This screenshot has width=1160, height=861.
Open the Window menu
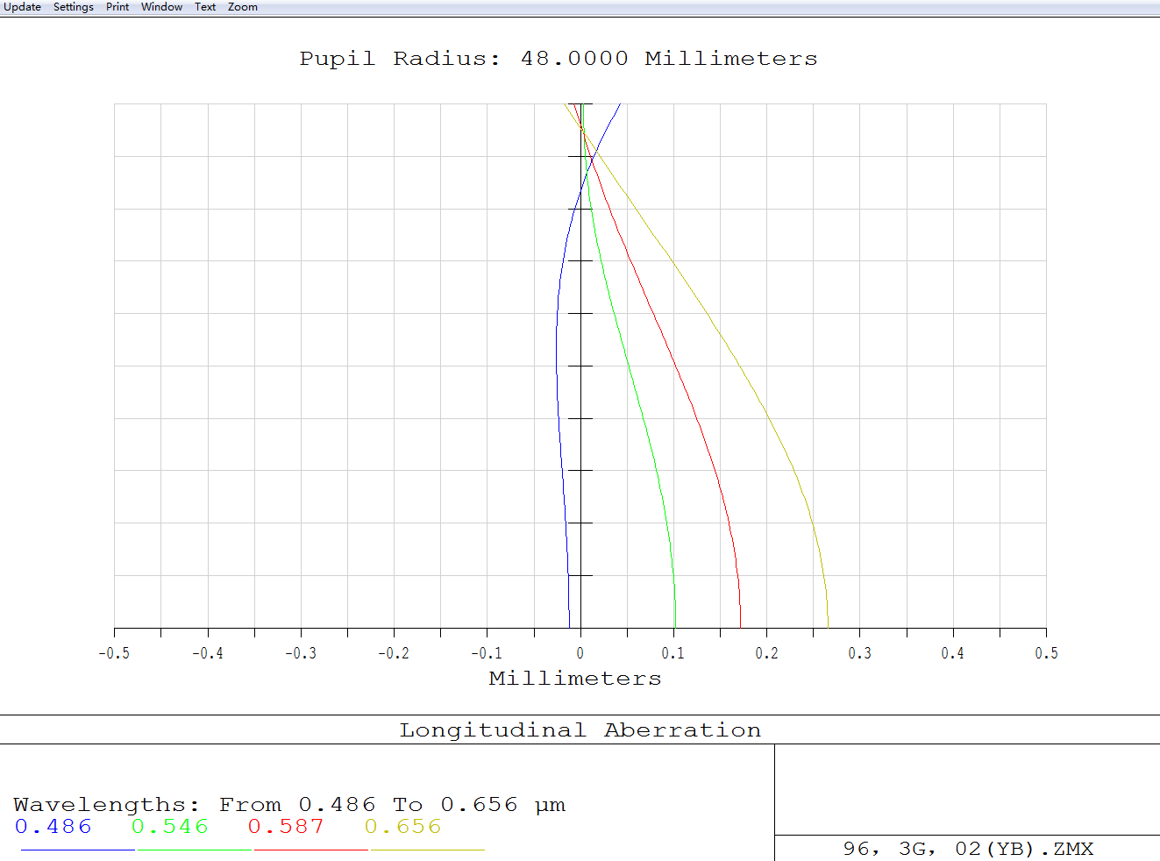(x=161, y=7)
